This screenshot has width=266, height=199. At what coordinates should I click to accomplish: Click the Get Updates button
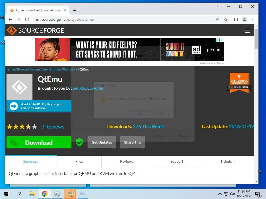[x=102, y=142]
